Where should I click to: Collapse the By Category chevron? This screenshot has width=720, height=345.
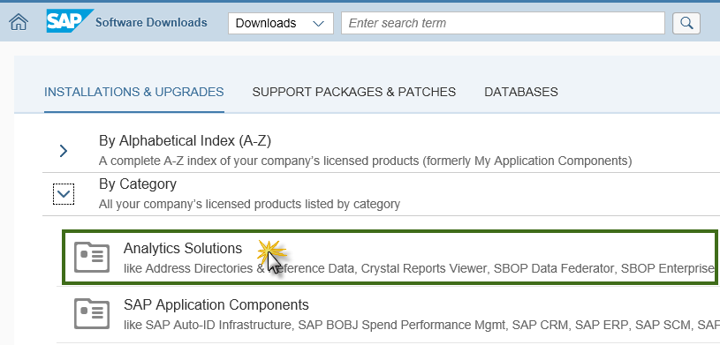(x=64, y=194)
